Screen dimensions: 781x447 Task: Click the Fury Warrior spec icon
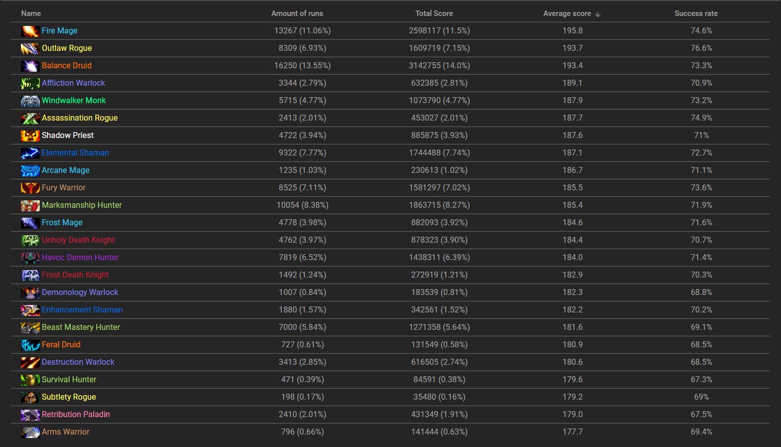[x=30, y=188]
